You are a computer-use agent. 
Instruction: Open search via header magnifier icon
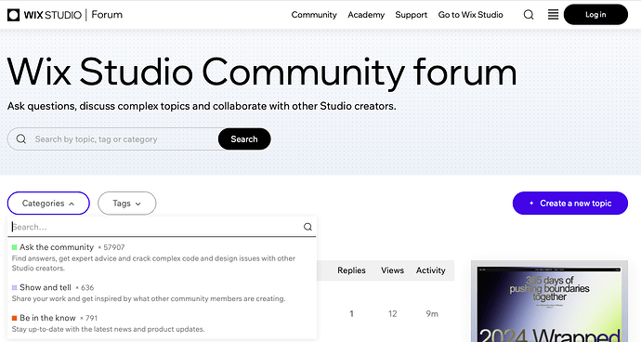(x=529, y=15)
